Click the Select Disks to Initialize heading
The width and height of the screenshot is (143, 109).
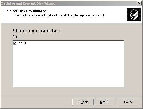[27, 11]
